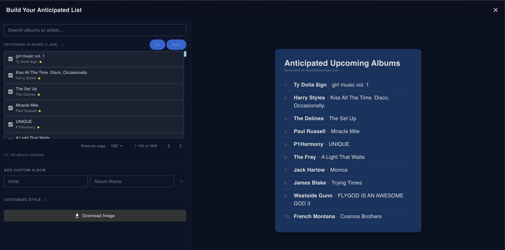Click the plus icon to add custom album
The image size is (505, 250).
pyautogui.click(x=181, y=182)
